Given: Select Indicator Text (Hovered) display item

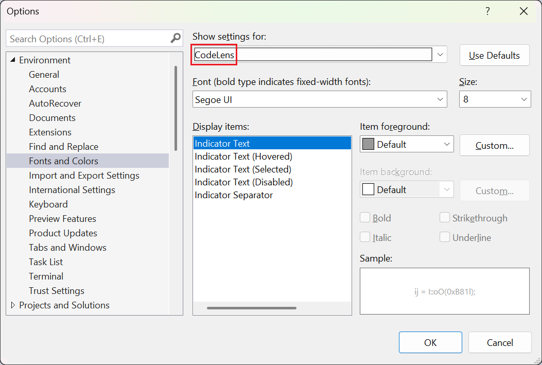Looking at the screenshot, I should 243,156.
